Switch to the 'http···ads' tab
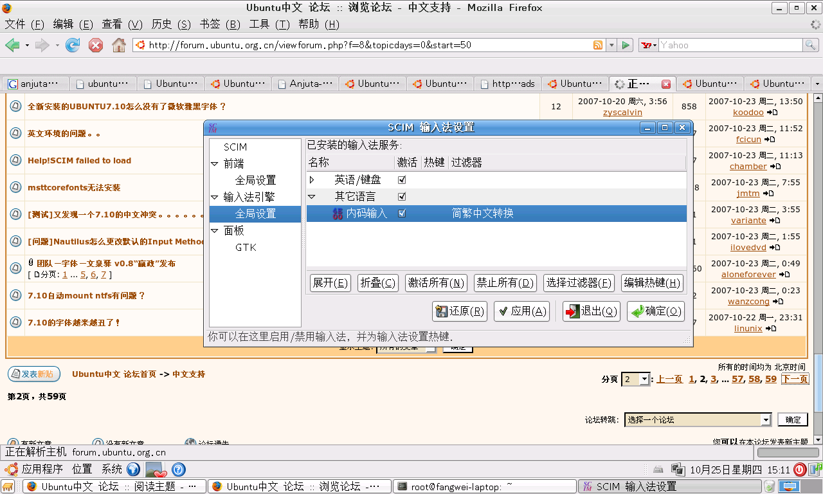The image size is (823, 494). 508,84
